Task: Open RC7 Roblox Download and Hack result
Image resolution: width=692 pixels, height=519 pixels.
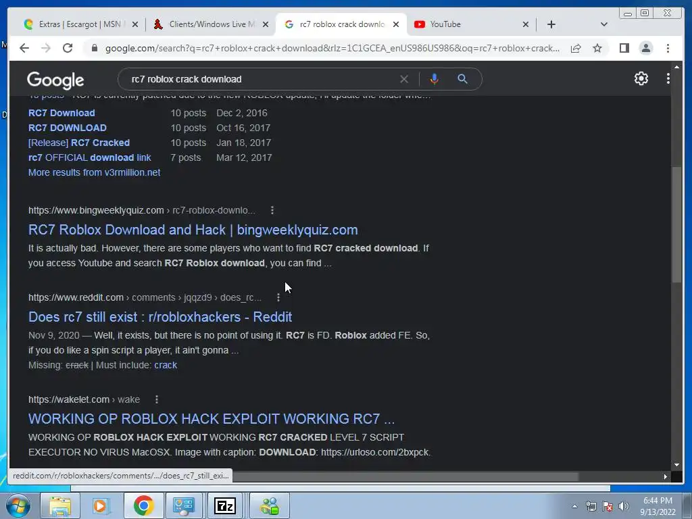Action: pyautogui.click(x=193, y=230)
